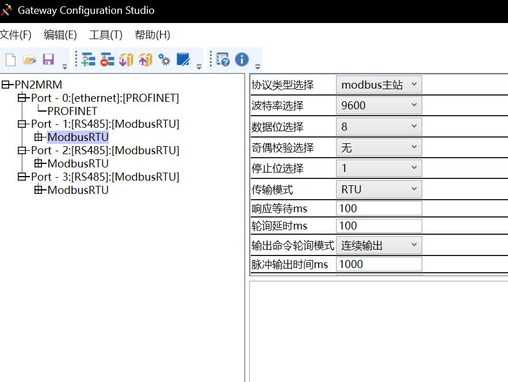
Task: Click the purple Save disk icon
Action: (48, 60)
